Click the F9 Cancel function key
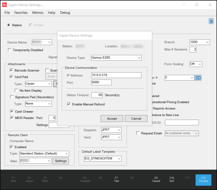217x190 pixels. [x=156, y=179]
